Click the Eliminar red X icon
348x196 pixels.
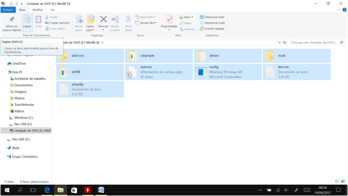(x=103, y=22)
